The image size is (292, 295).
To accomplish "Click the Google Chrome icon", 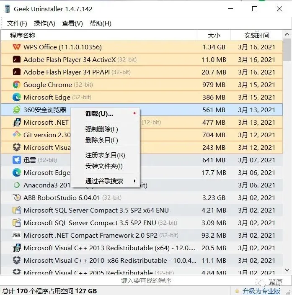I will [17, 85].
